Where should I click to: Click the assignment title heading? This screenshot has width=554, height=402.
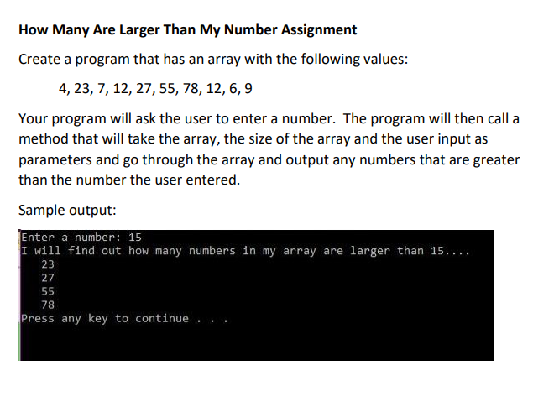(x=188, y=30)
